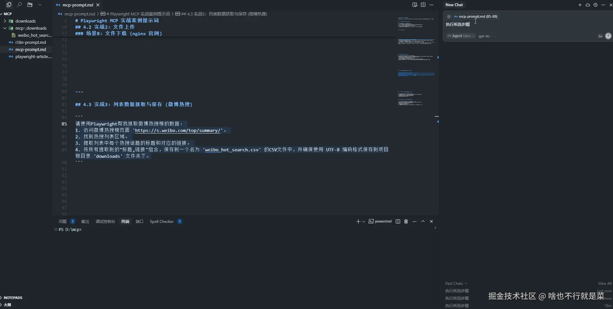
Task: Switch to the 端口 ports tab
Action: click(x=139, y=221)
